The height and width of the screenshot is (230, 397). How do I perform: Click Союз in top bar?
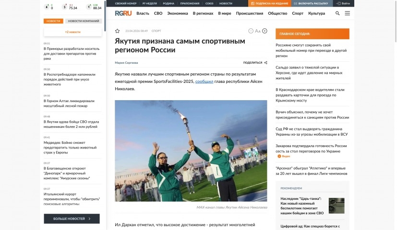pos(209,3)
